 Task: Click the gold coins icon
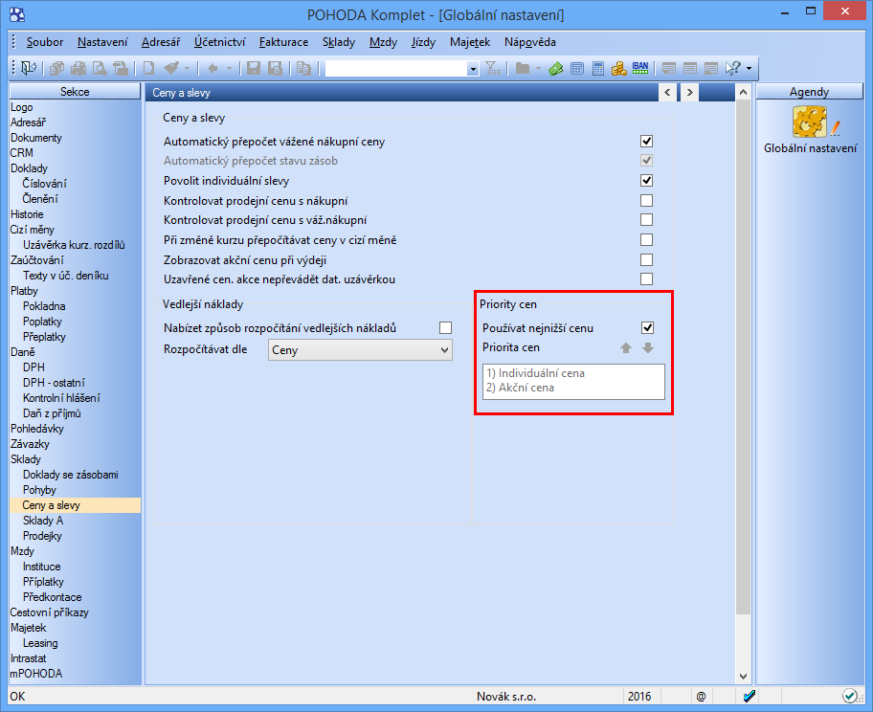pyautogui.click(x=618, y=69)
